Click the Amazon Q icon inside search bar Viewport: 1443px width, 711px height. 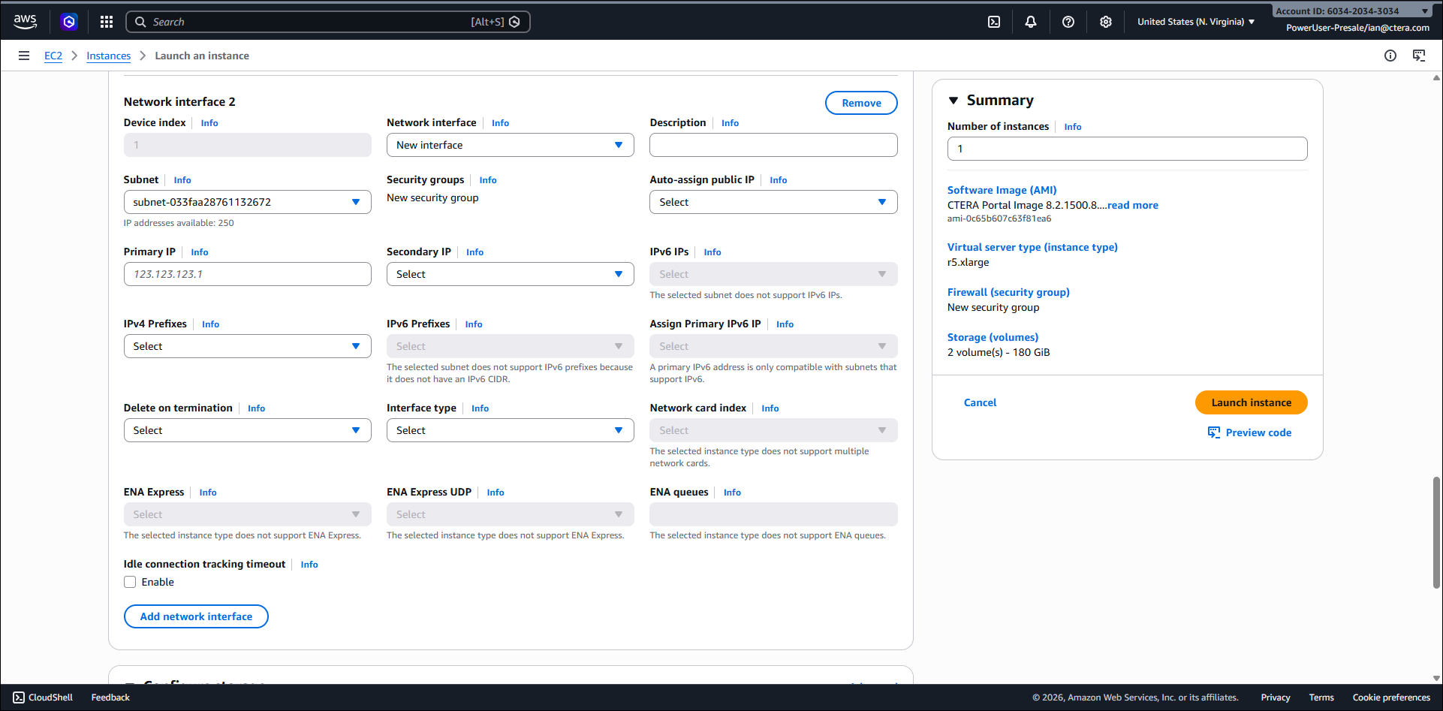click(x=514, y=22)
